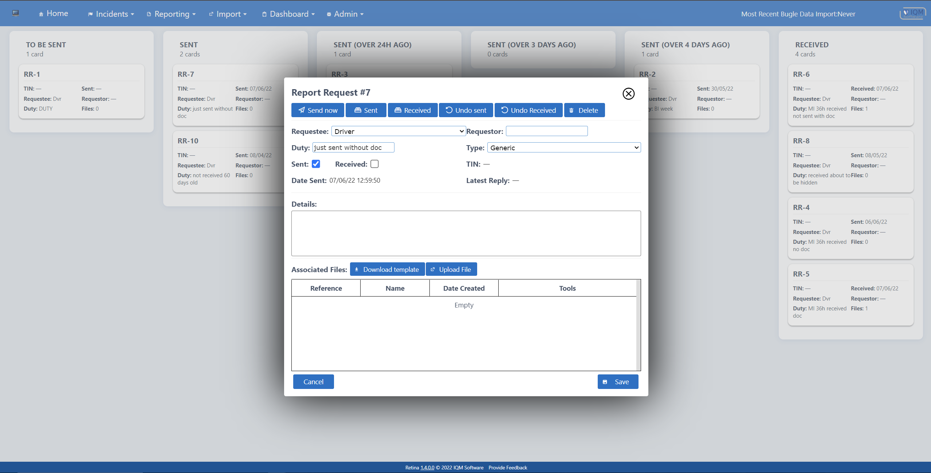
Task: Mark request as Sent using tray button
Action: coord(366,110)
